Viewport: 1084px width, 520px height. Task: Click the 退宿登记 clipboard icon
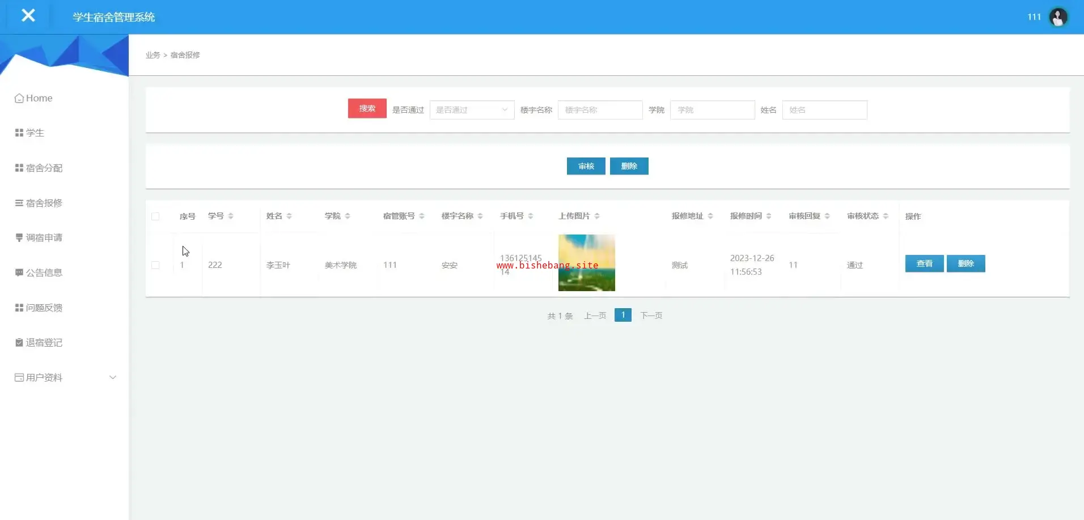(x=19, y=343)
